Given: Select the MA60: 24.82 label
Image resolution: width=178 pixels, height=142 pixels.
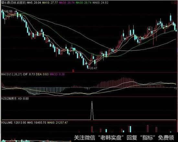Looking at the screenshot, I should point(100,3).
